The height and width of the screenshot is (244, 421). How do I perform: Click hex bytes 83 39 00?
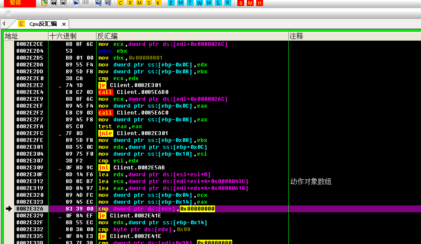79,209
